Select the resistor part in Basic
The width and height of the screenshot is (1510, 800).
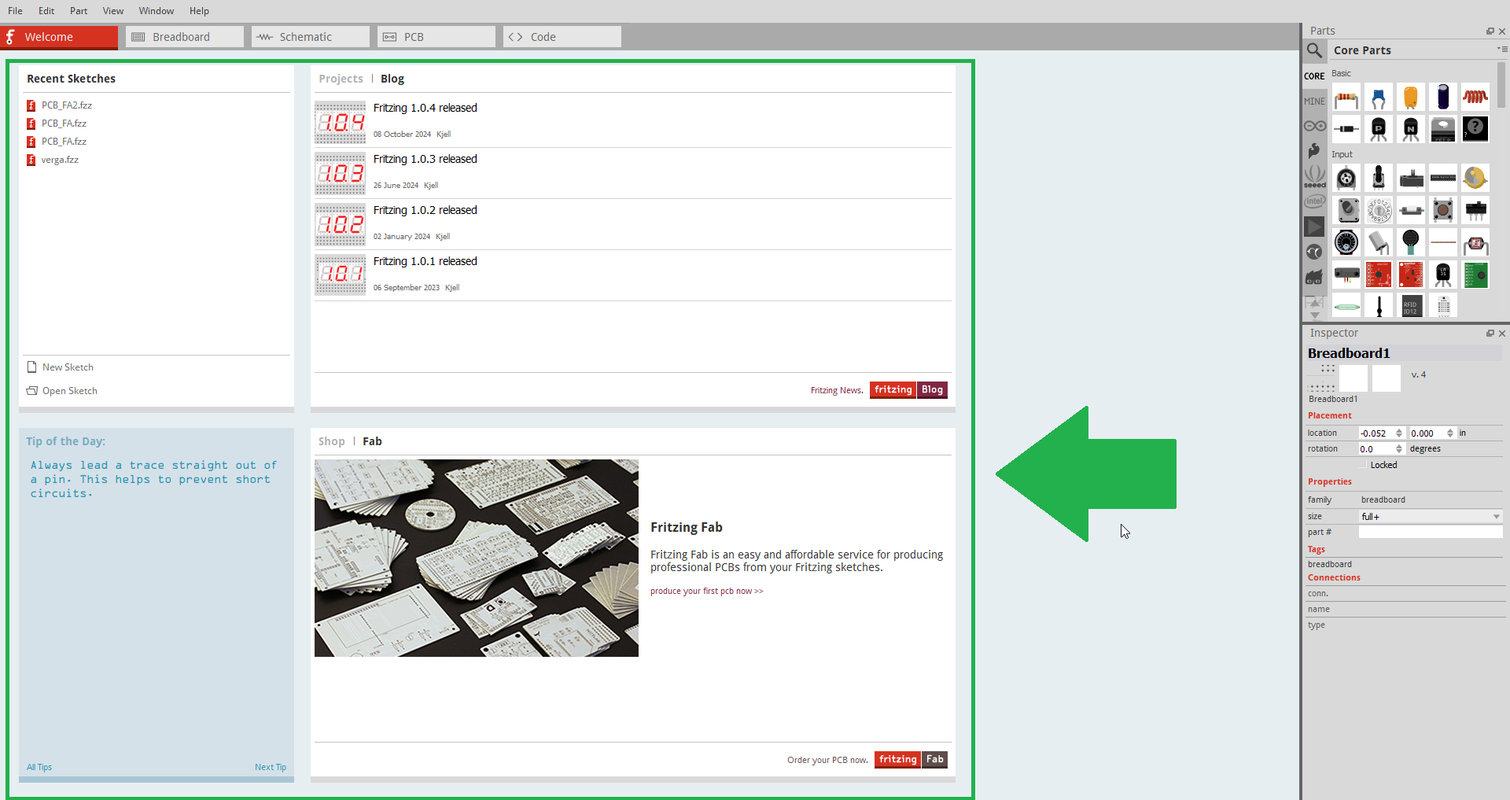1346,98
